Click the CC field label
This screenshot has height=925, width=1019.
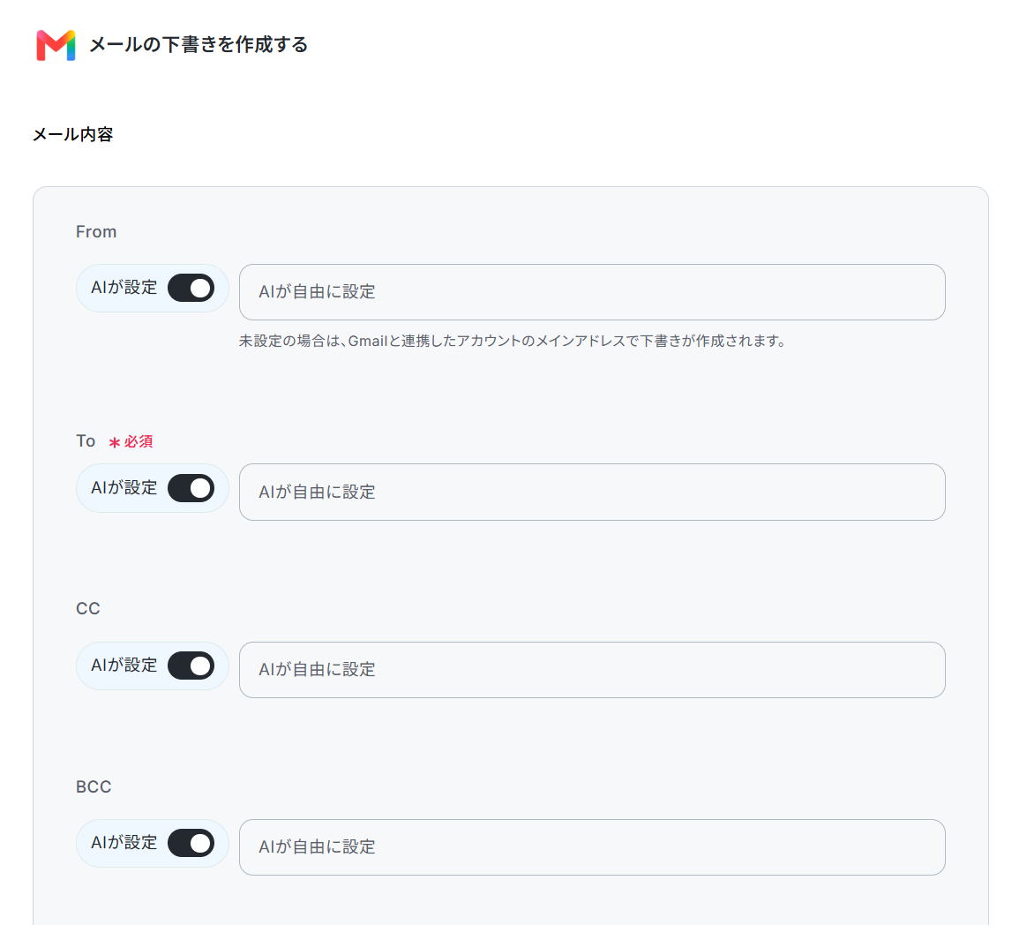pyautogui.click(x=87, y=609)
